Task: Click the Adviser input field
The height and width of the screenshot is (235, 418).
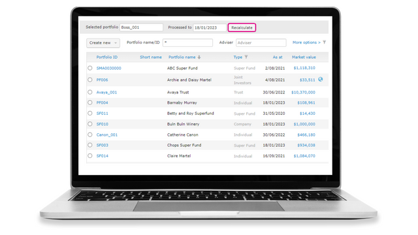Action: (261, 42)
